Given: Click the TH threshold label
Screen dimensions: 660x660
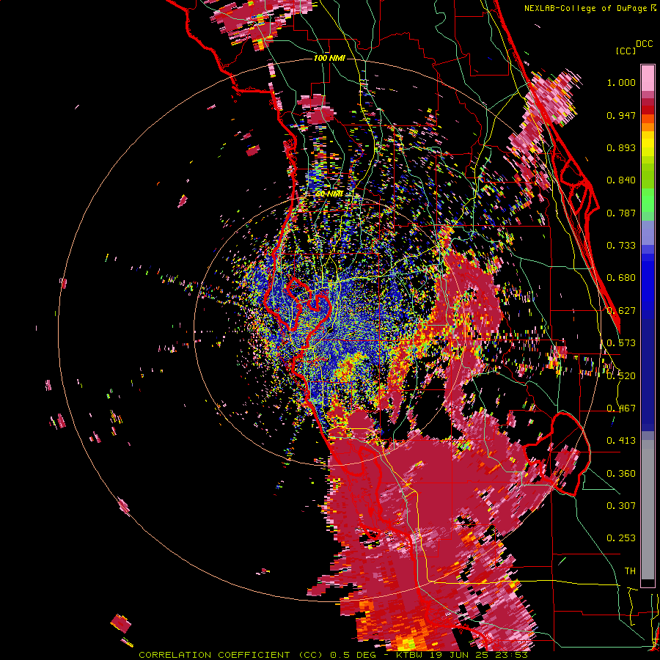Looking at the screenshot, I should [630, 571].
